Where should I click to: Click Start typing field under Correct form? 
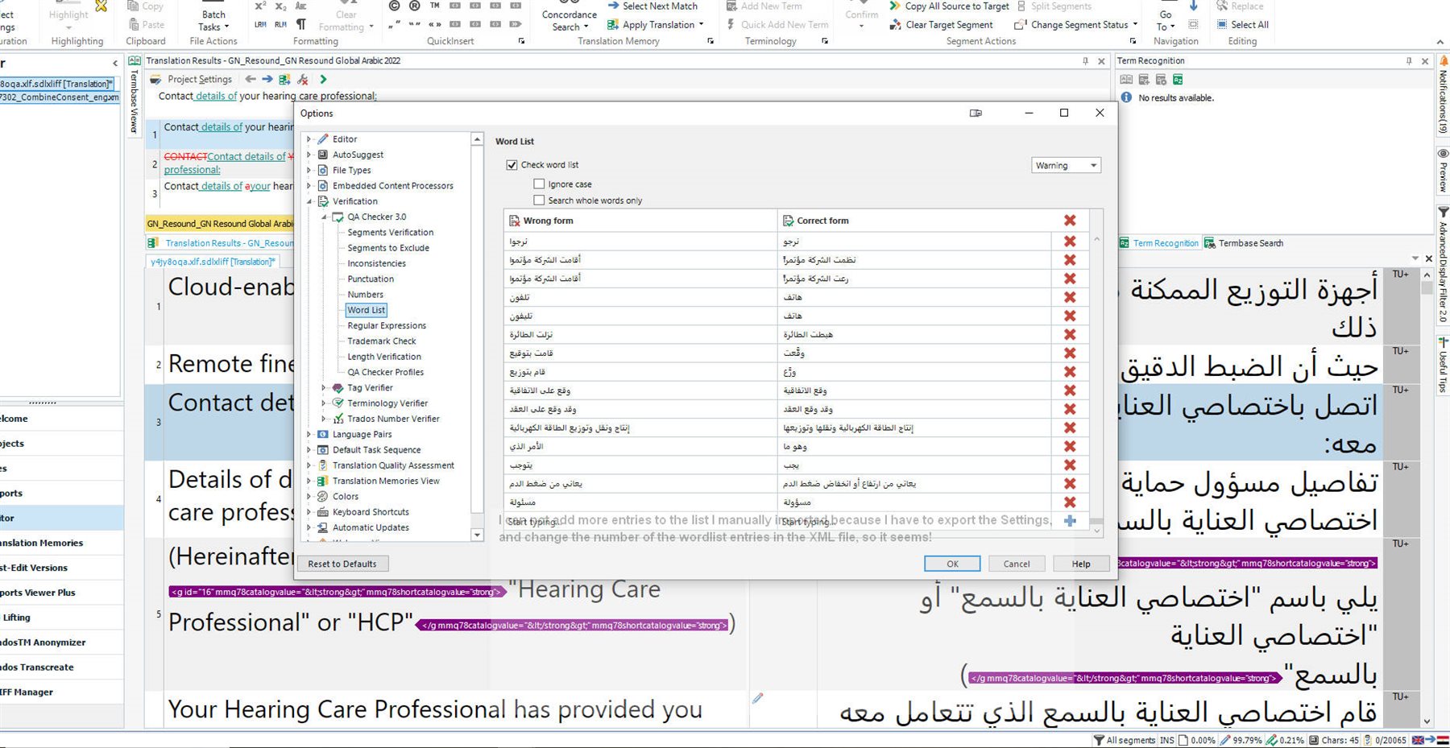(914, 522)
